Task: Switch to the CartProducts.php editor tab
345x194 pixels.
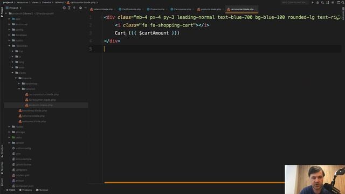Action: 130,9
